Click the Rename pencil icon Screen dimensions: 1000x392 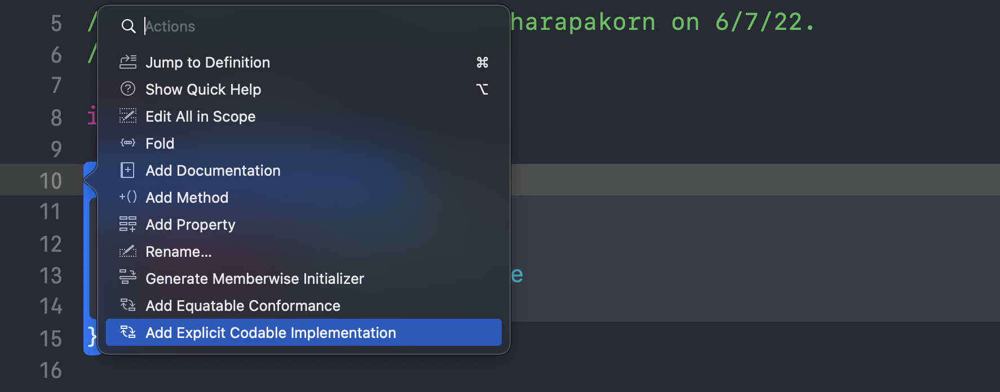[128, 251]
